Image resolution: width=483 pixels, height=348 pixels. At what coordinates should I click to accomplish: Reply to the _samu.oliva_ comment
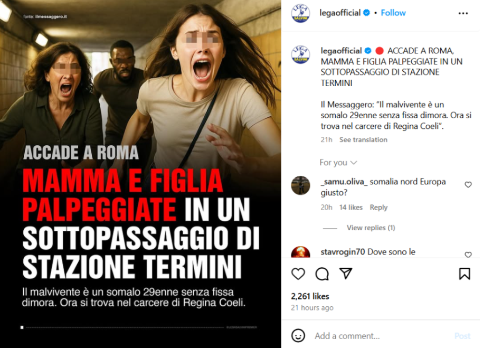pos(378,208)
